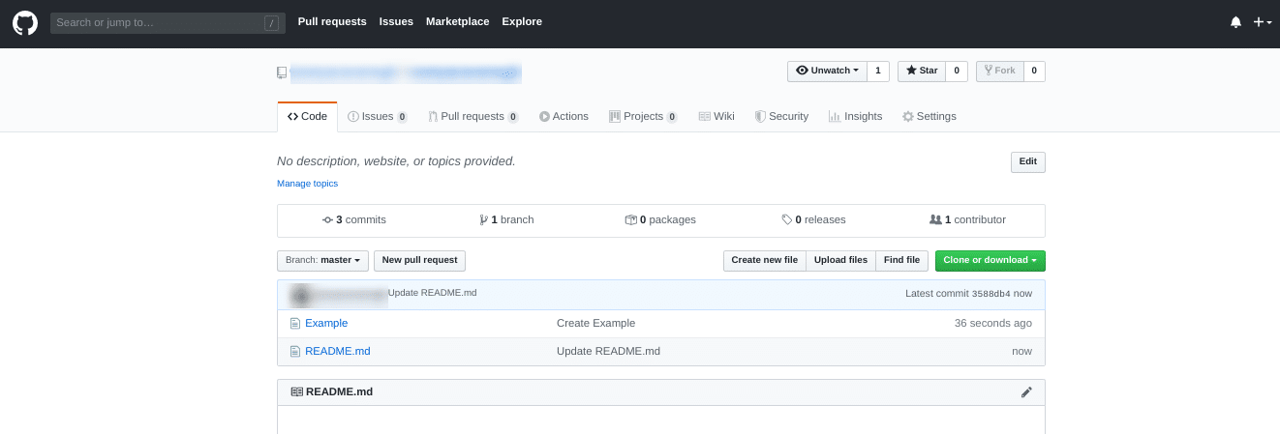Open the Clone or download dropdown
Viewport: 1280px width, 434px height.
(x=990, y=260)
